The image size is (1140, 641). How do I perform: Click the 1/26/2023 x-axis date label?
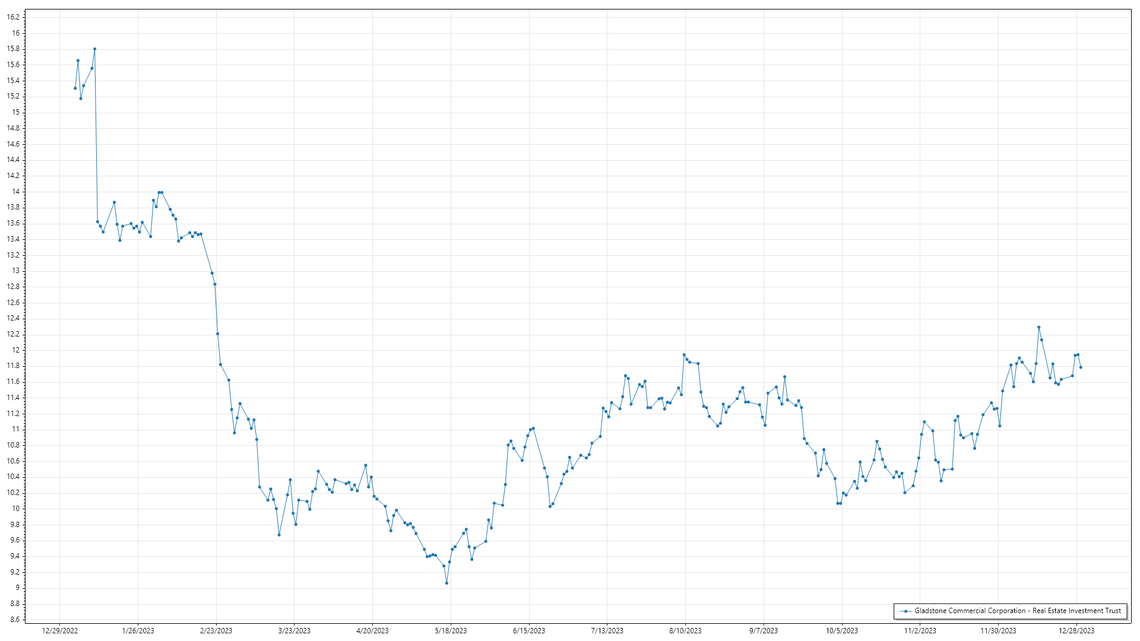(138, 631)
